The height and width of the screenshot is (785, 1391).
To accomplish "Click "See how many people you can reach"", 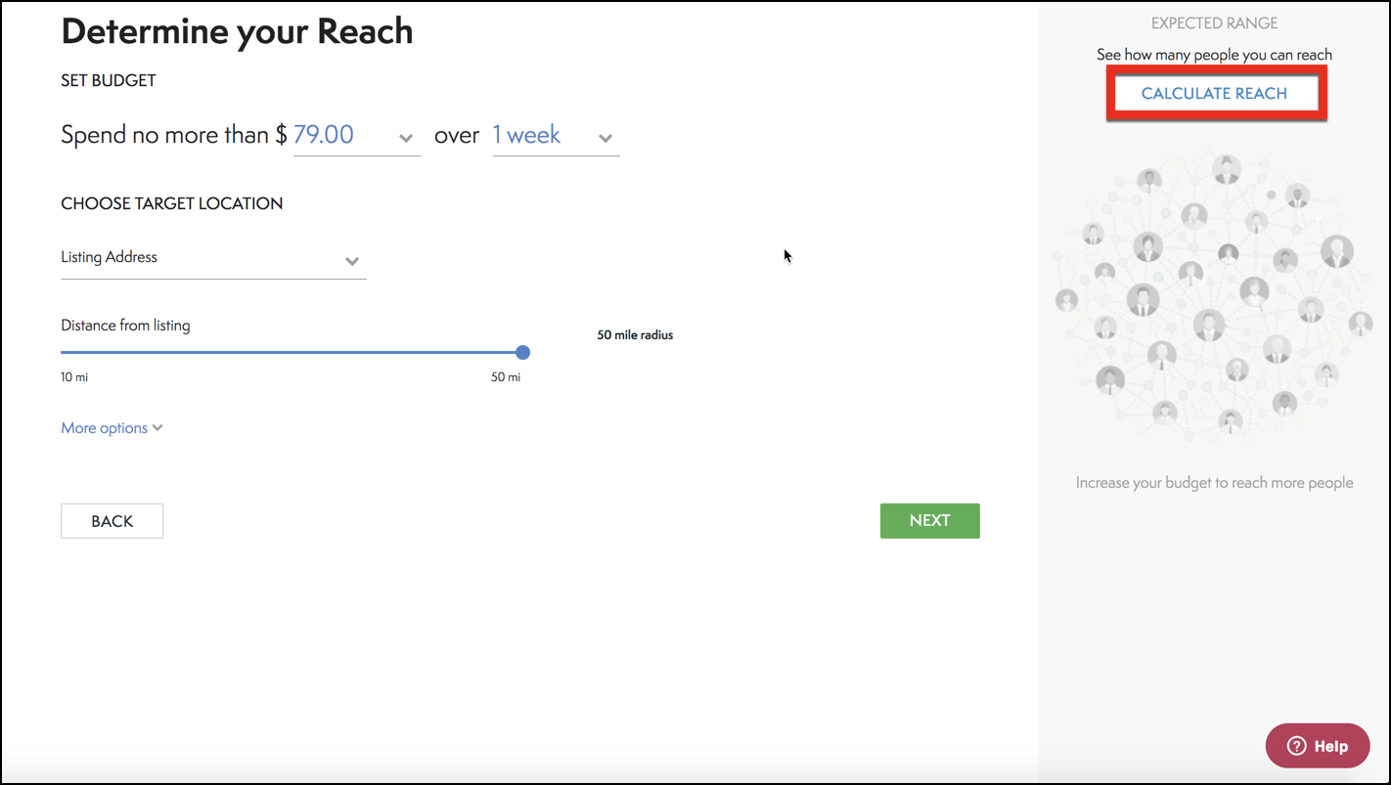I will [x=1214, y=55].
